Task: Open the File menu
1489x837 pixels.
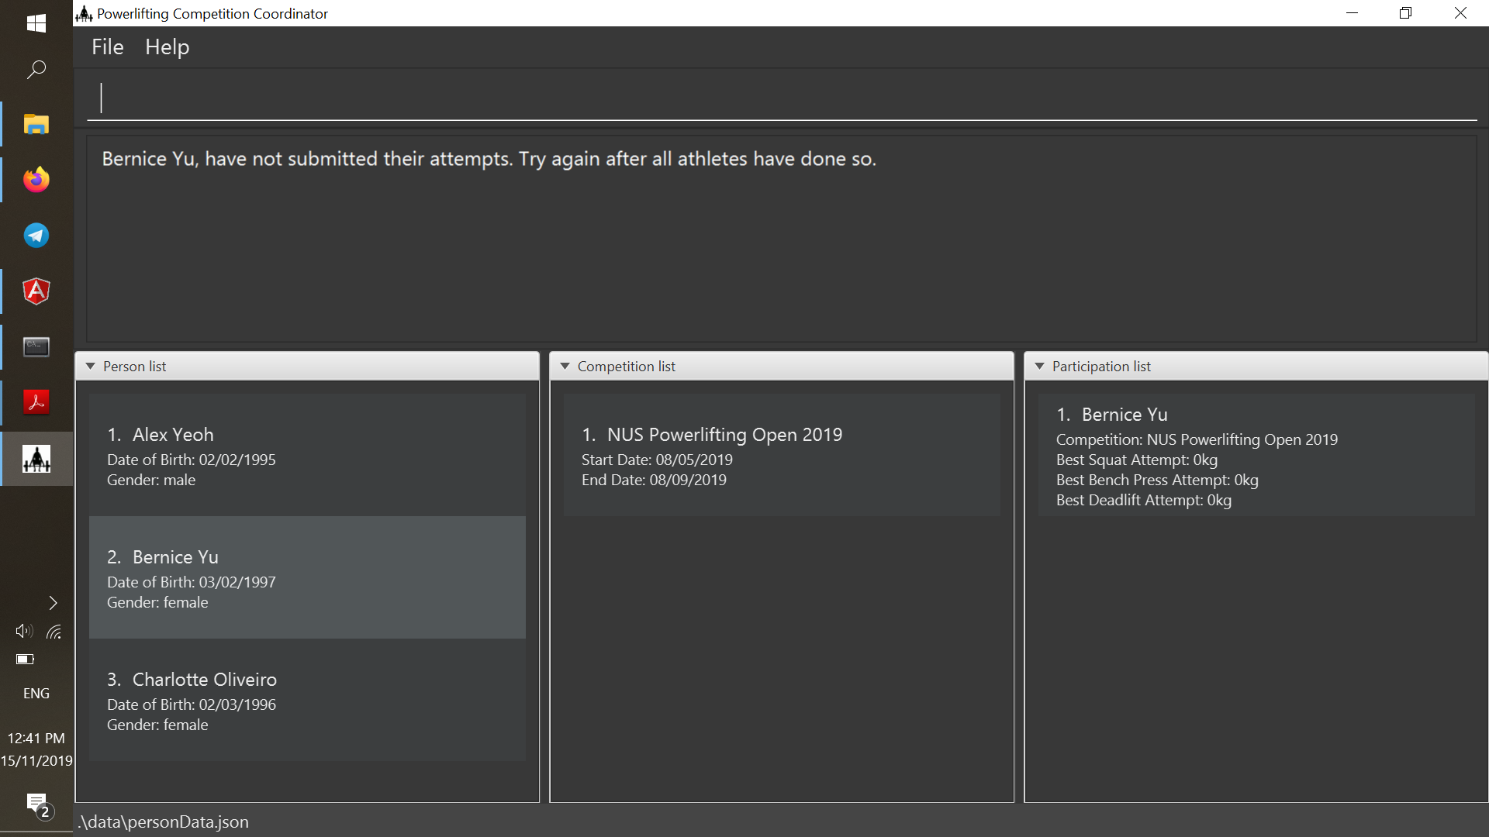Action: [107, 47]
